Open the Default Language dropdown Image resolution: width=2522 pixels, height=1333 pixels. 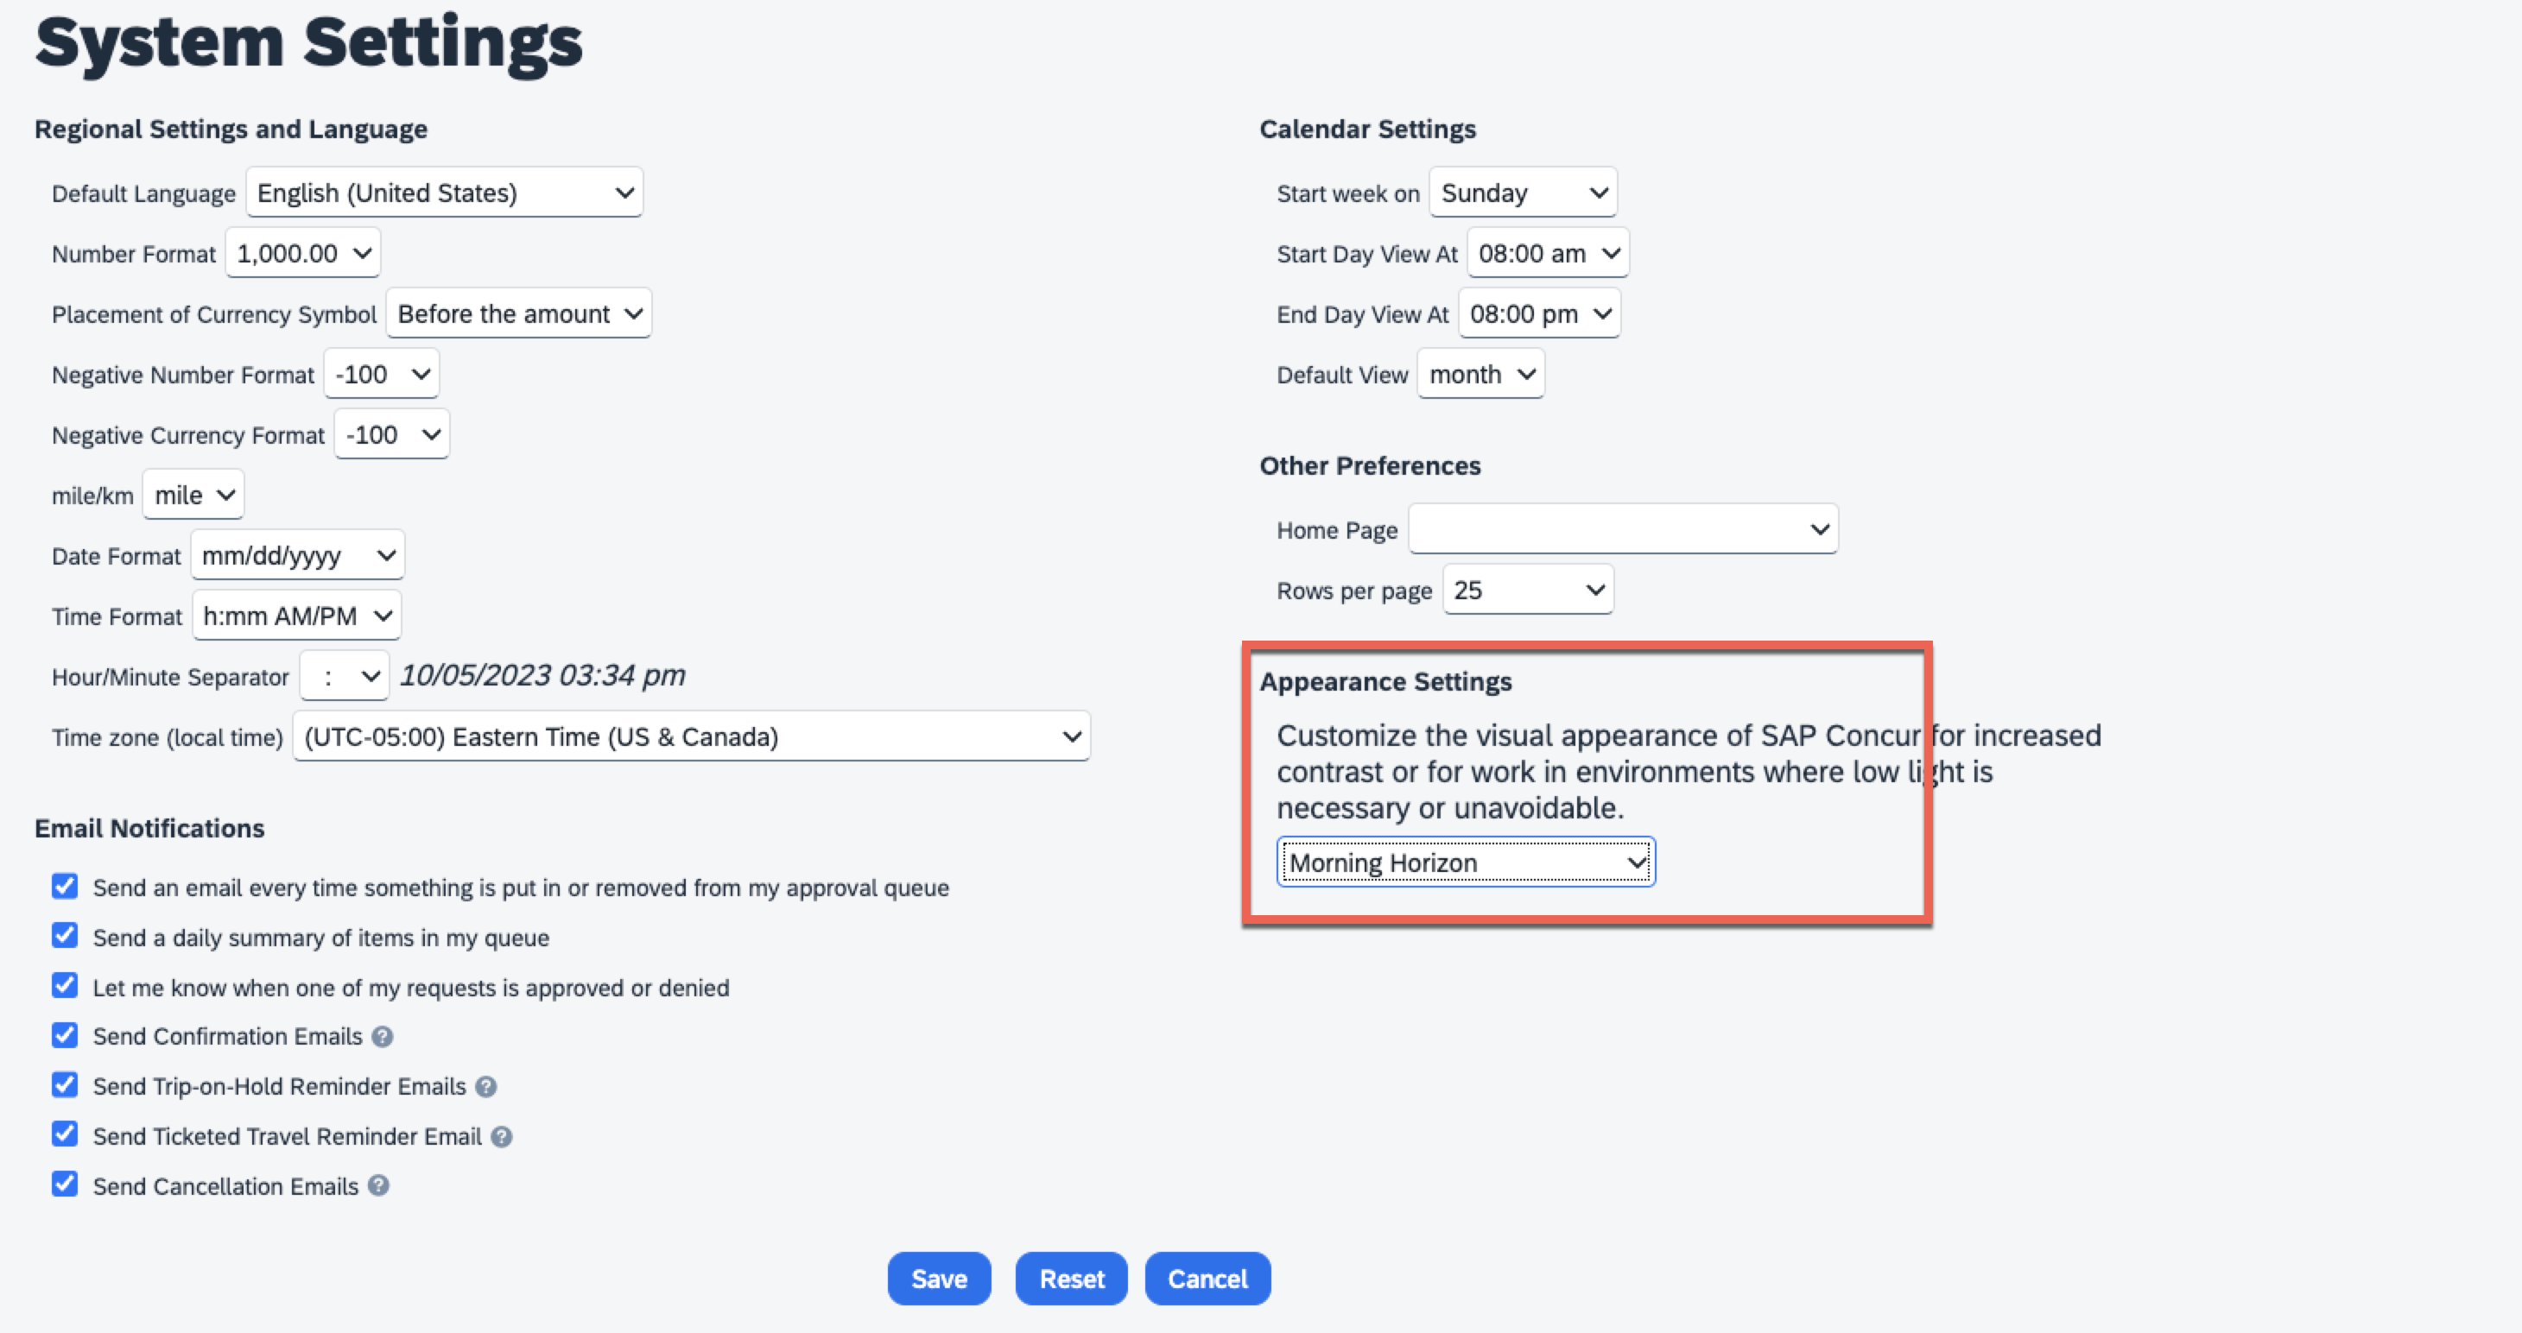click(x=445, y=193)
